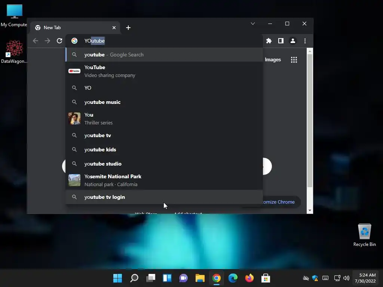Launch Microsoft Edge from the taskbar
Viewport: 383px width, 287px height.
[x=233, y=278]
